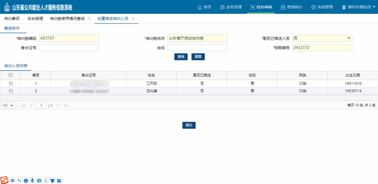
Task: Activate Sogou voice input microphone
Action: [x=32, y=181]
